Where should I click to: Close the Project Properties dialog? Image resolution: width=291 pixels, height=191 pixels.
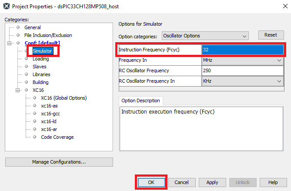point(285,6)
